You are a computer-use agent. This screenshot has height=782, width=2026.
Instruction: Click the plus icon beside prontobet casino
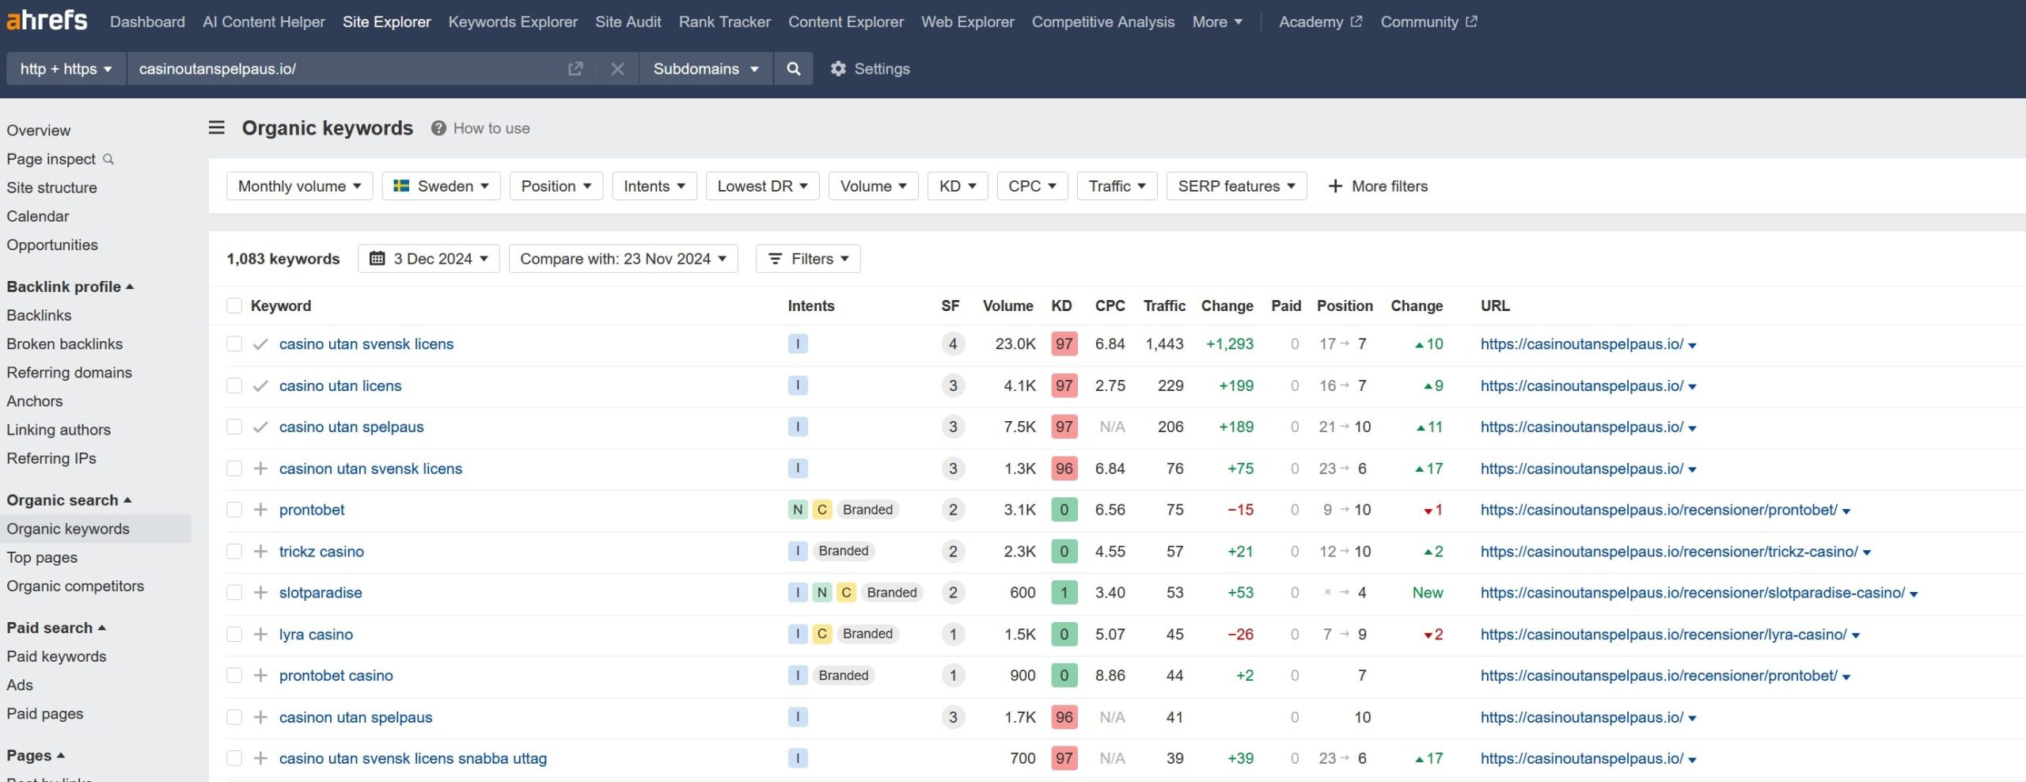260,675
